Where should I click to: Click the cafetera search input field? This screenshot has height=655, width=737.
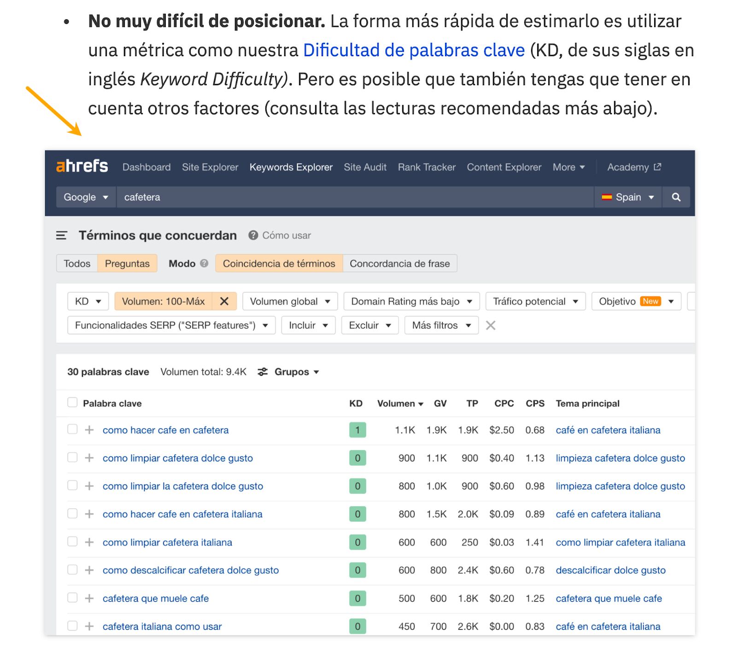tap(322, 197)
